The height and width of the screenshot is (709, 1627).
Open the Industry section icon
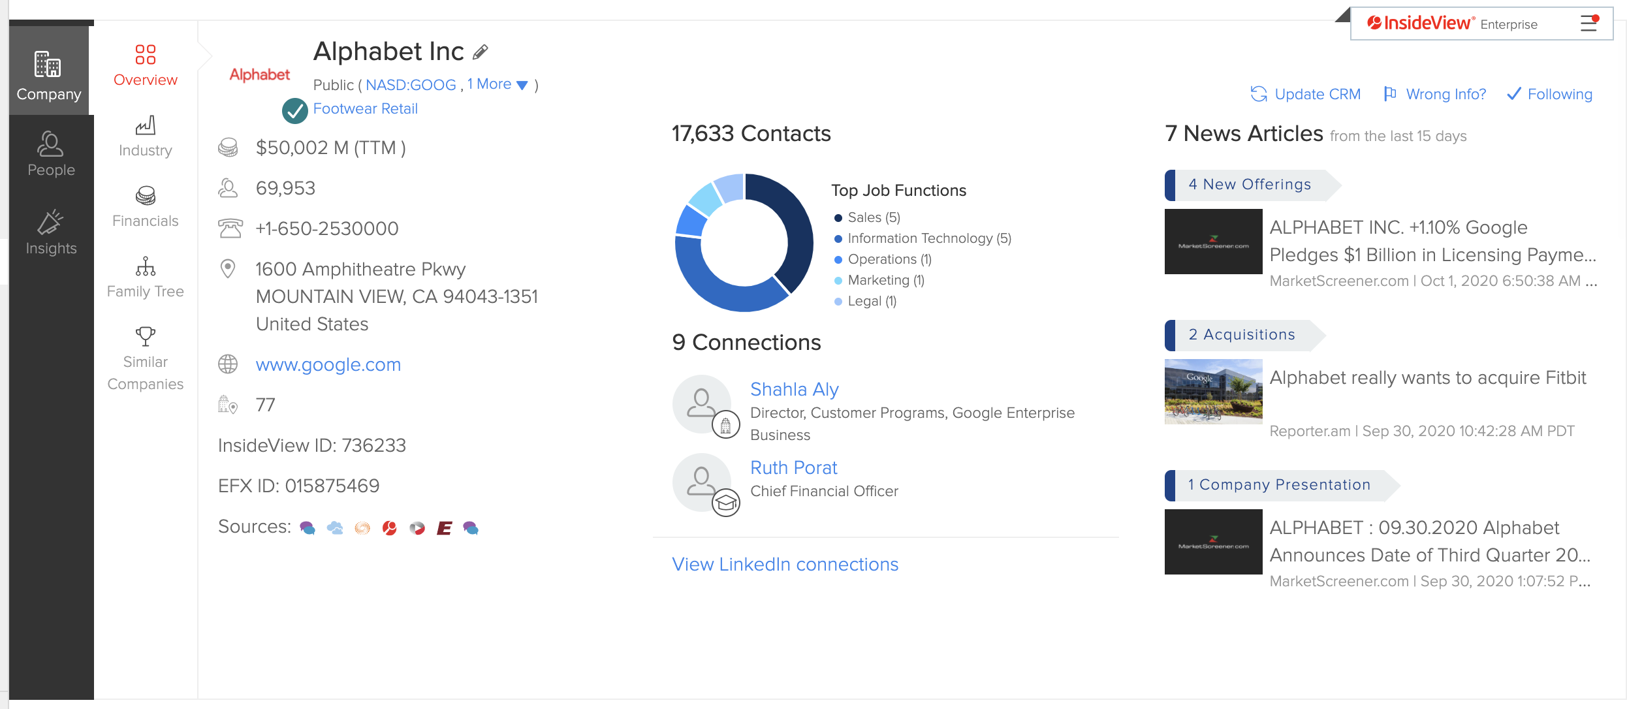145,125
